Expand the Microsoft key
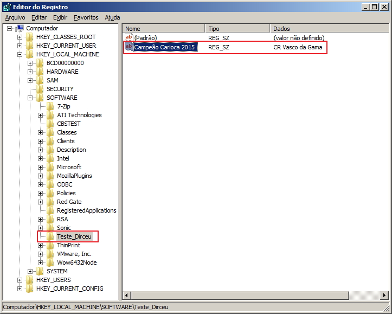 [x=40, y=167]
